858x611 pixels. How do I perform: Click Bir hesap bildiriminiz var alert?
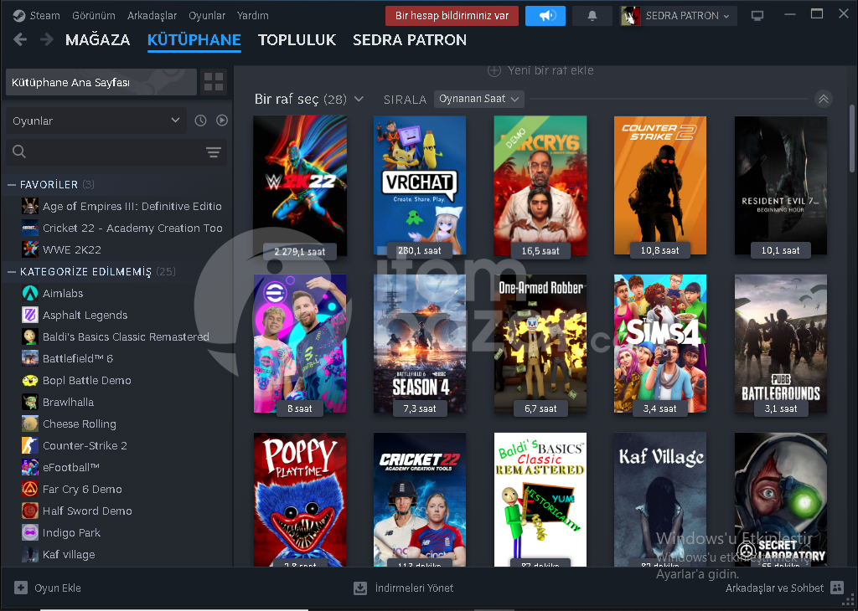point(452,16)
